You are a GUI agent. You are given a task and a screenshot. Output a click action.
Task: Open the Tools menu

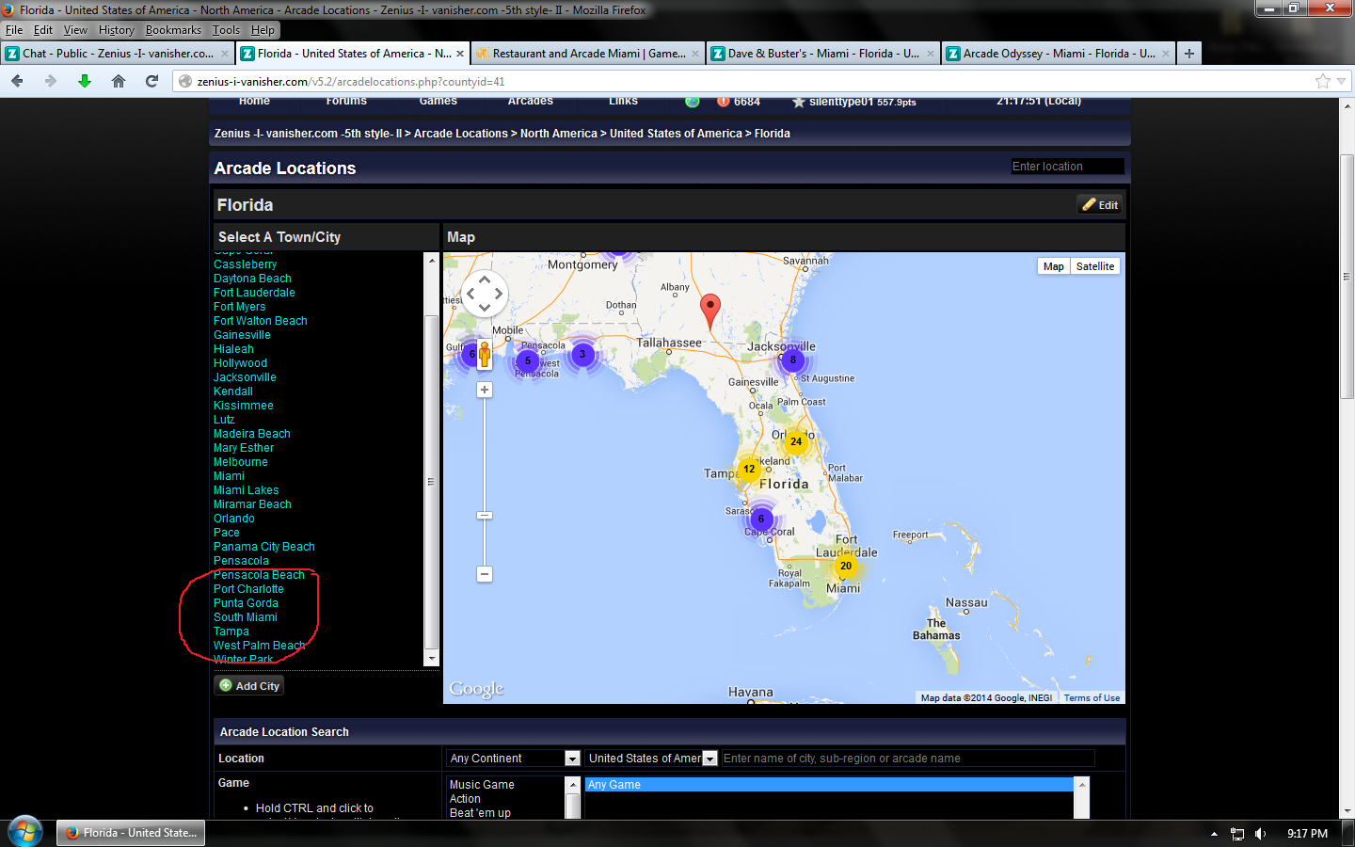point(226,30)
